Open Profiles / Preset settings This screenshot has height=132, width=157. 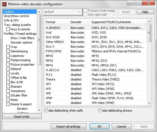[x=20, y=34]
